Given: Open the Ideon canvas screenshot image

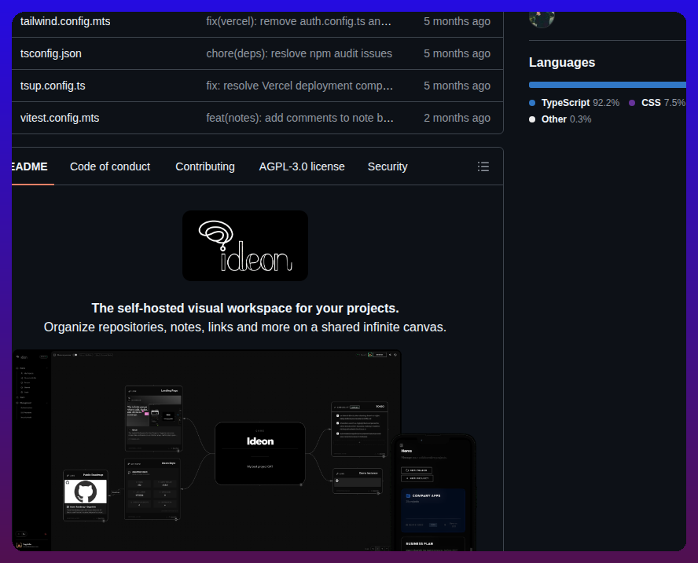Looking at the screenshot, I should point(244,451).
